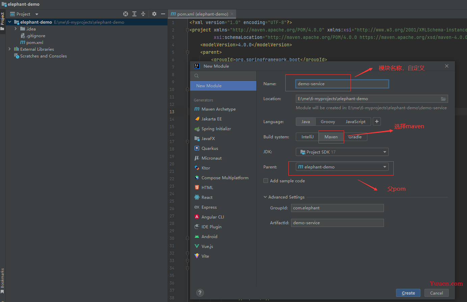Expand External Libraries node
The image size is (467, 302).
click(x=9, y=49)
